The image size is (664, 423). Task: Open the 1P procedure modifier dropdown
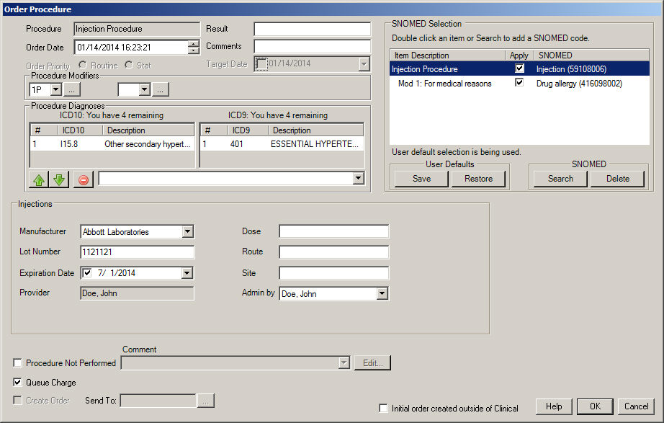click(x=55, y=90)
